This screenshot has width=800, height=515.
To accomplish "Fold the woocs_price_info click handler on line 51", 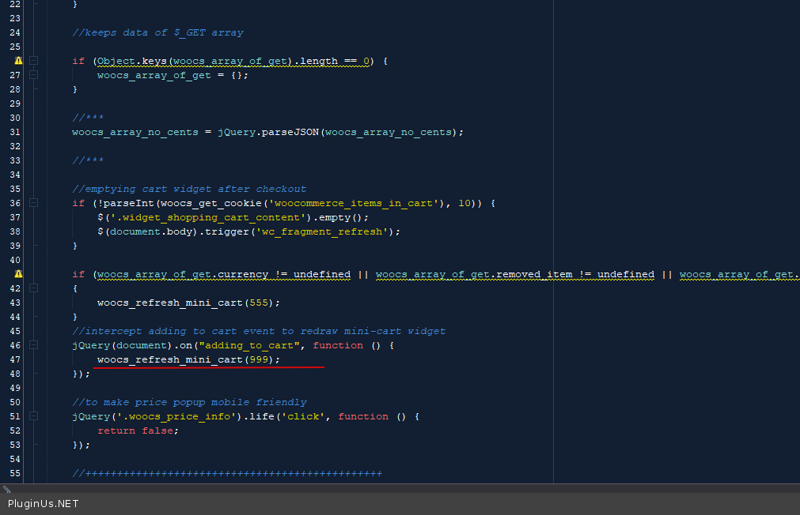I will point(33,416).
